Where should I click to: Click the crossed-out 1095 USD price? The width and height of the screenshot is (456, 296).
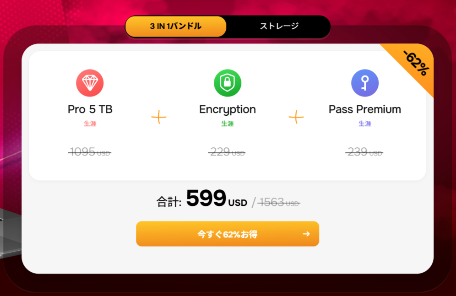click(x=90, y=152)
